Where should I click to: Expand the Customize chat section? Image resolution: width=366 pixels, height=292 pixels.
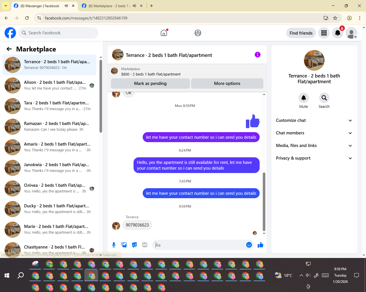point(314,120)
